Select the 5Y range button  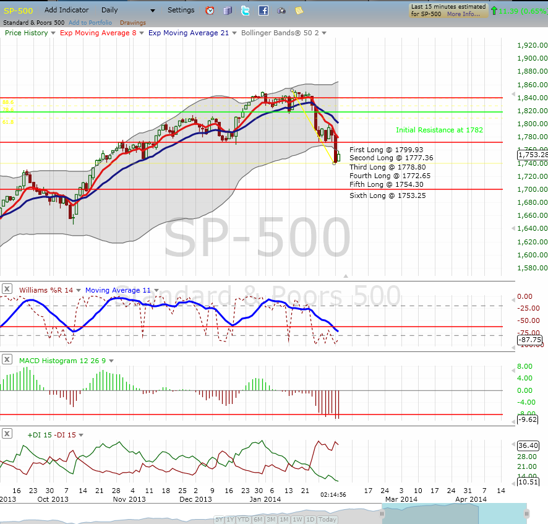(x=219, y=520)
